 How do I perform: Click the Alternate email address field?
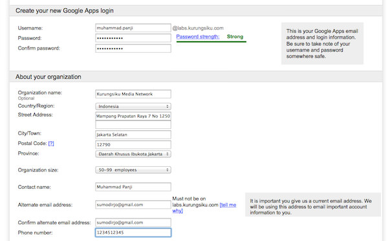[133, 204]
